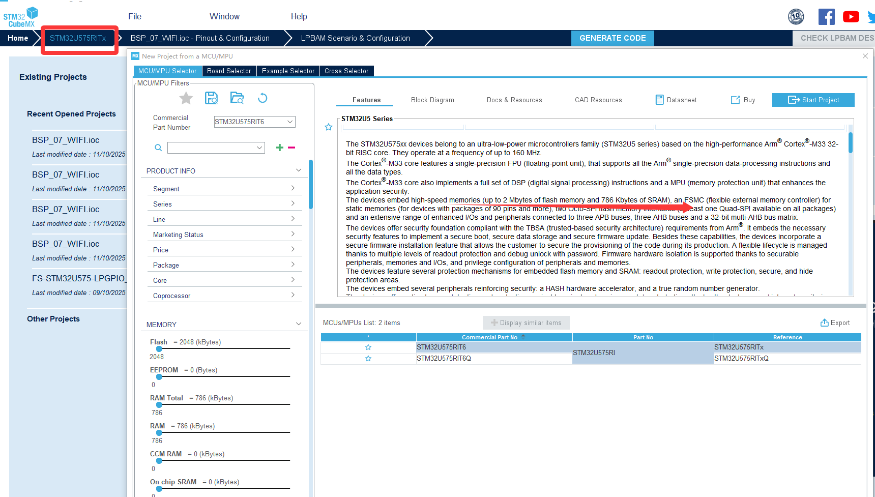875x497 pixels.
Task: Close the New Project dialog
Action: pyautogui.click(x=865, y=56)
